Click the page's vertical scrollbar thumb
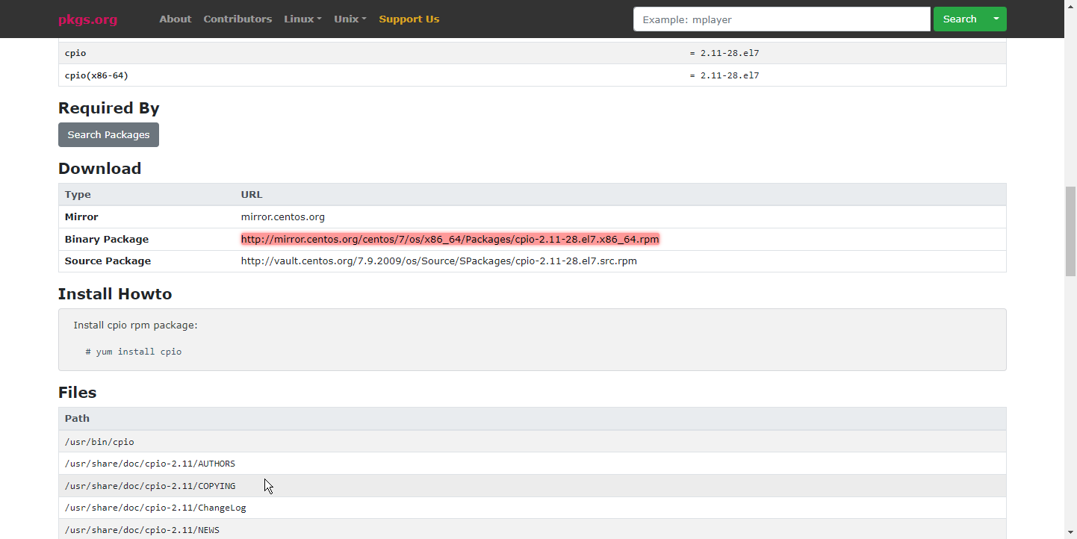Viewport: 1077px width, 539px height. 1070,231
